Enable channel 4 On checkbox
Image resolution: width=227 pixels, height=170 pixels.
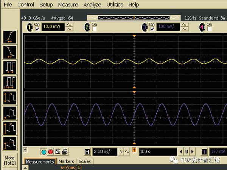(210, 29)
